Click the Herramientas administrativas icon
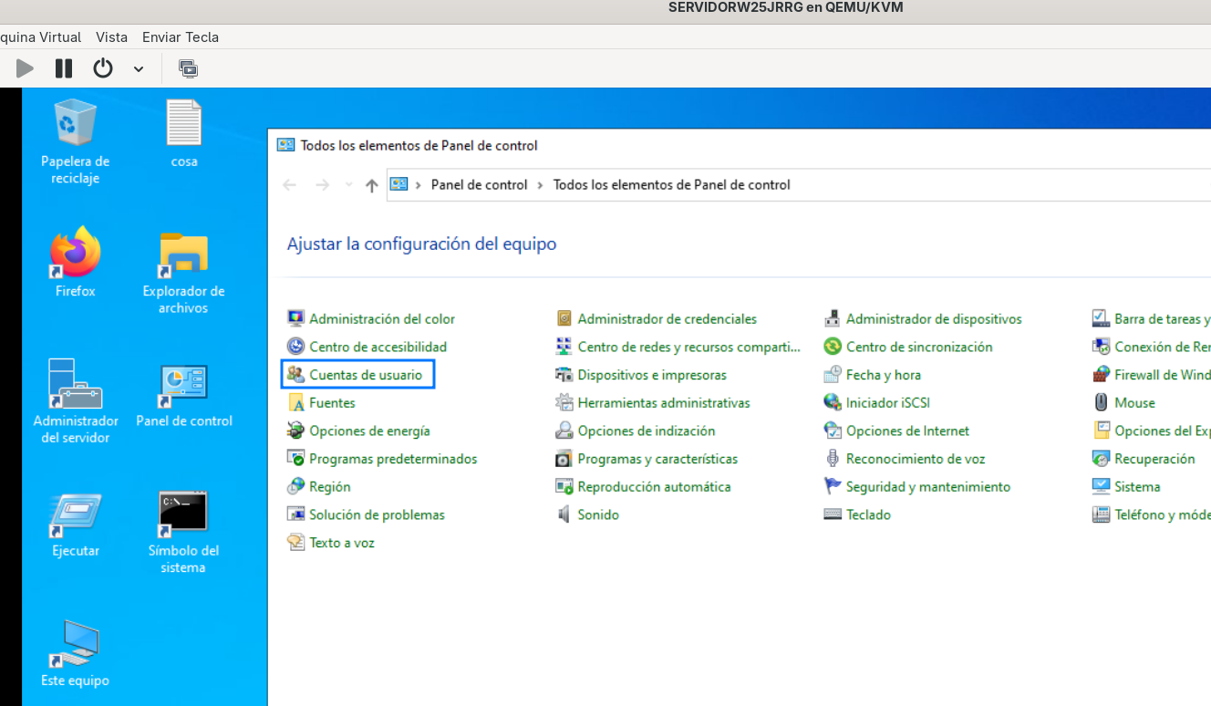 pos(564,402)
